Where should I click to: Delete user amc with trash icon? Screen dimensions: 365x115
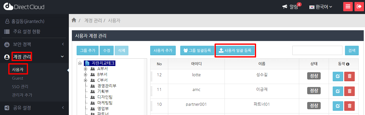point(349,91)
